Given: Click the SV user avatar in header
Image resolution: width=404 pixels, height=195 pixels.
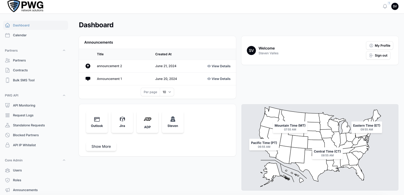Looking at the screenshot, I should coord(395,6).
